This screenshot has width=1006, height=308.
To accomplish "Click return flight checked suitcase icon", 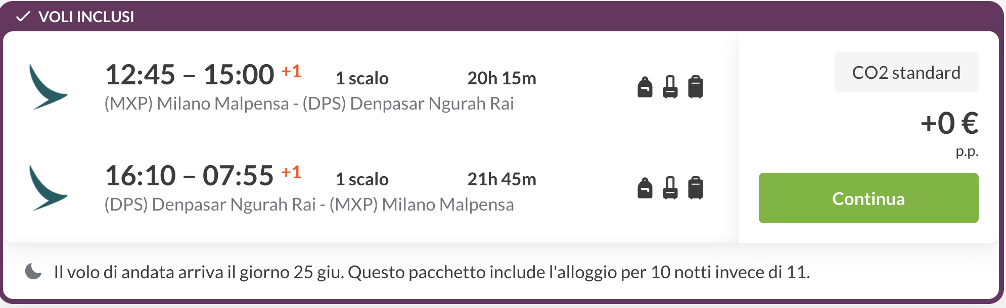I will [696, 188].
